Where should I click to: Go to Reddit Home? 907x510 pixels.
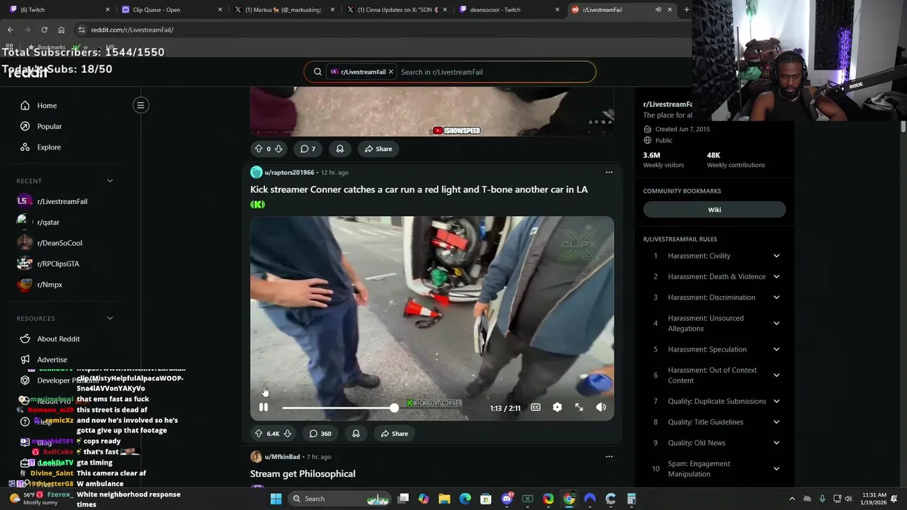(47, 106)
